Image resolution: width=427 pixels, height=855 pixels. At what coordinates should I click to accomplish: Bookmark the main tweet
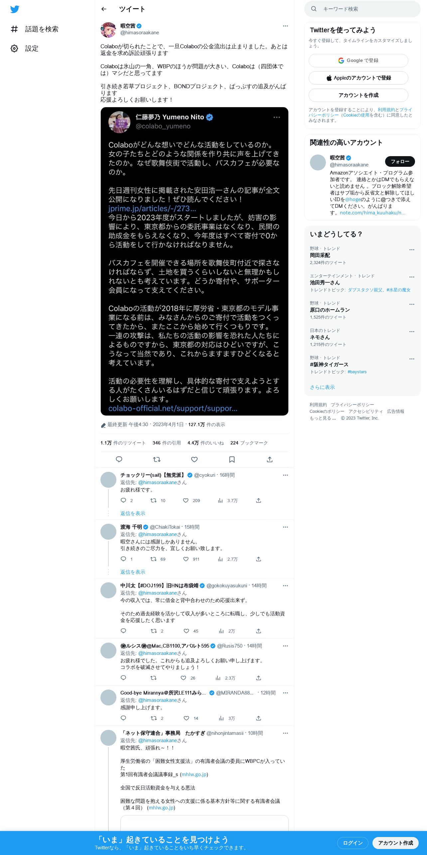[232, 459]
